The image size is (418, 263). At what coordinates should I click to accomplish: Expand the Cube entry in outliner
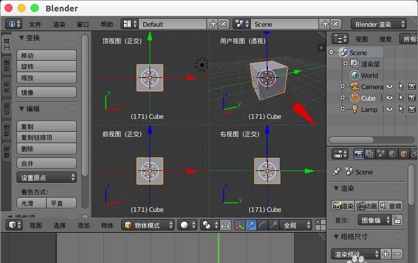click(x=342, y=98)
